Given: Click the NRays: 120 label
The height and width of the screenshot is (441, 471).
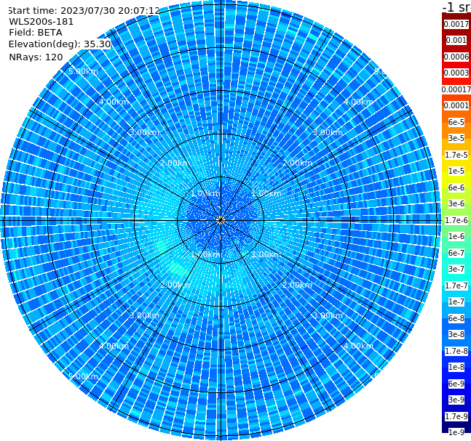Looking at the screenshot, I should (x=36, y=57).
